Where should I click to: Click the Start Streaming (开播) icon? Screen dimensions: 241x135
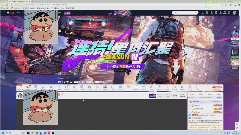216,13
